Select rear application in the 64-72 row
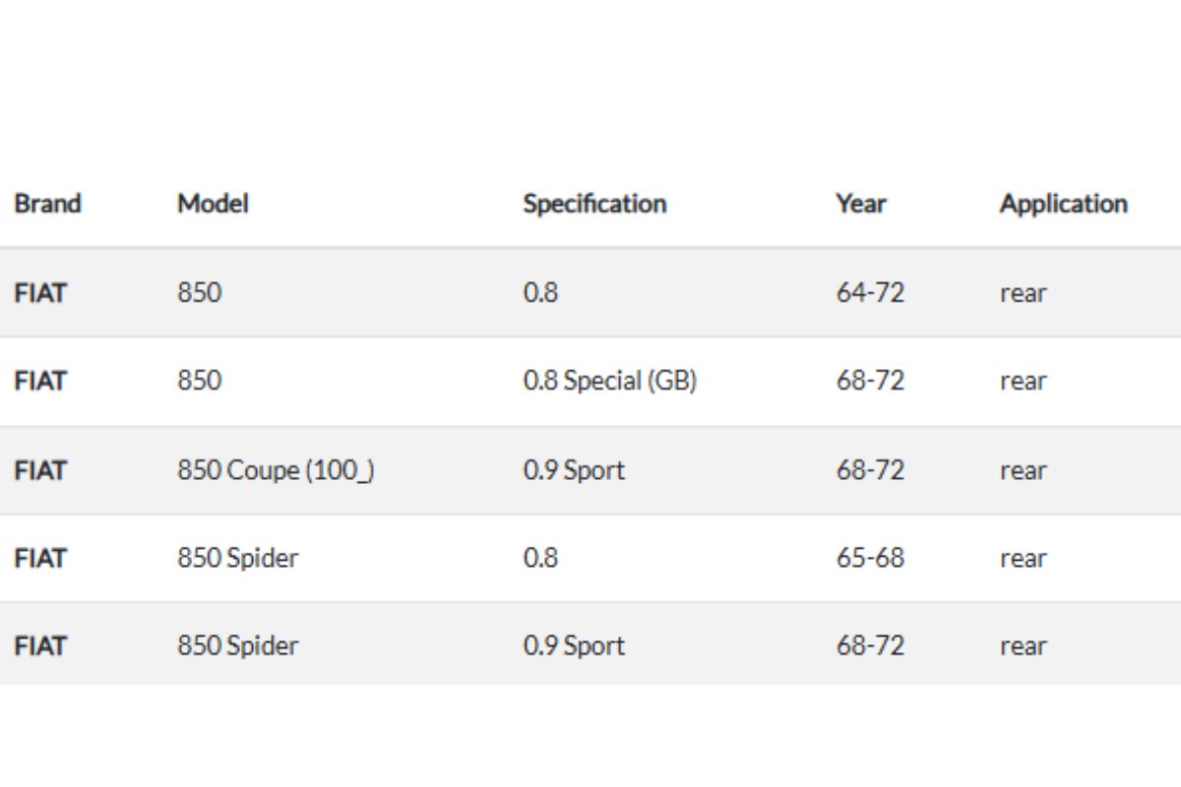The width and height of the screenshot is (1181, 787). coord(1023,293)
